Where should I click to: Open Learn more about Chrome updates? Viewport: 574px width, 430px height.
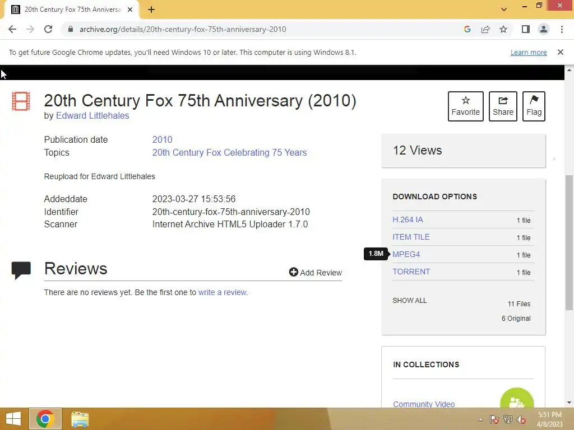(x=529, y=52)
